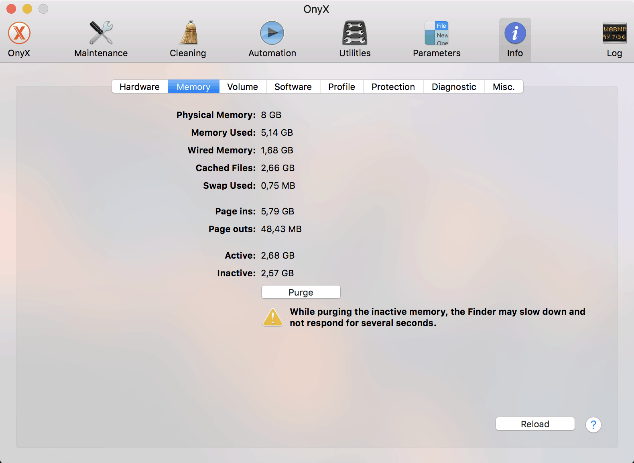Open the Automation play icon
This screenshot has width=634, height=463.
(272, 33)
